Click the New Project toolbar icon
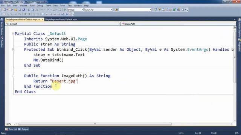 (x=4, y=10)
